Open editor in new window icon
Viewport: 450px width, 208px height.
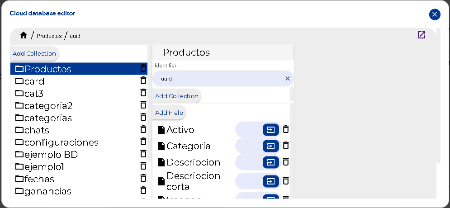click(422, 35)
